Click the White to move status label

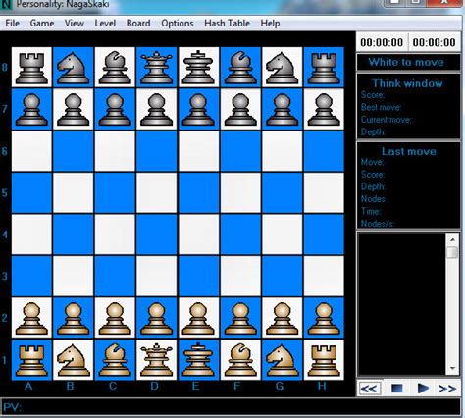[406, 62]
